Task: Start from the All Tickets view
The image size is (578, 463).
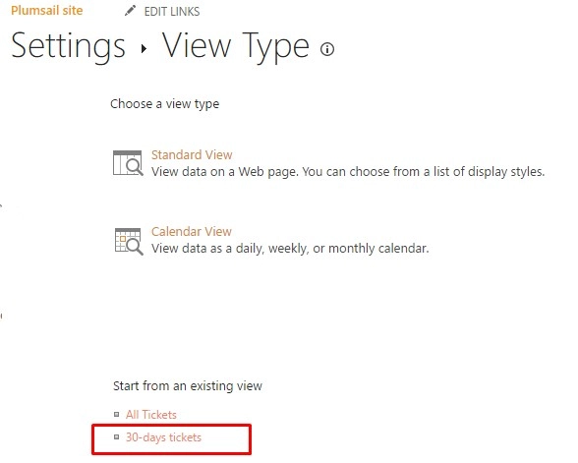Action: pyautogui.click(x=151, y=415)
